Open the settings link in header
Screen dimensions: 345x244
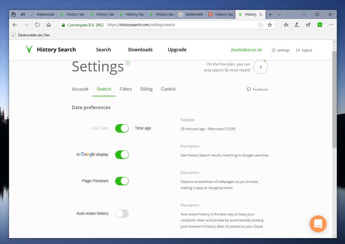coord(281,50)
